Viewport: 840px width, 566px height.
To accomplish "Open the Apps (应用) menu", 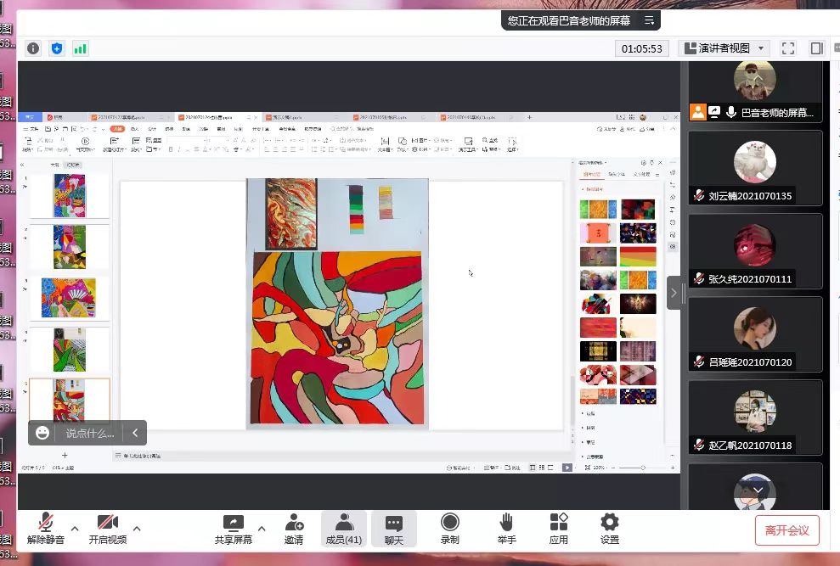I will (558, 528).
